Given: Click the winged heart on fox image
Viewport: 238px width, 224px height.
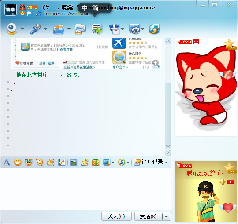Looking at the screenshot, I should [228, 75].
